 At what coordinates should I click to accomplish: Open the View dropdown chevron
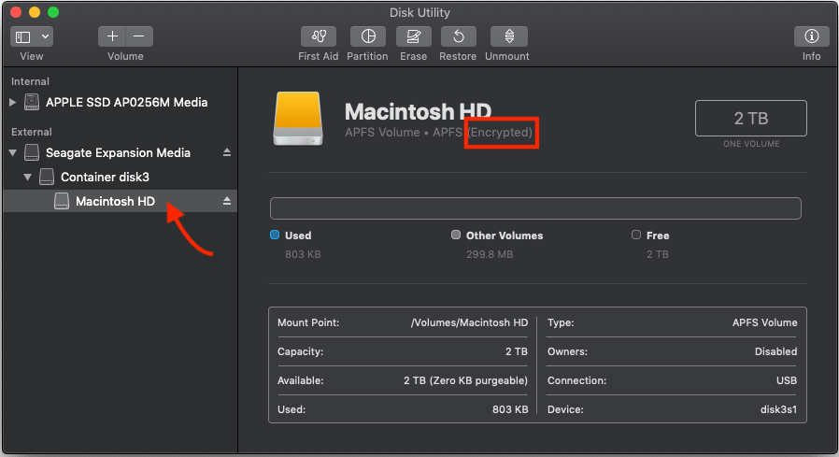(46, 36)
